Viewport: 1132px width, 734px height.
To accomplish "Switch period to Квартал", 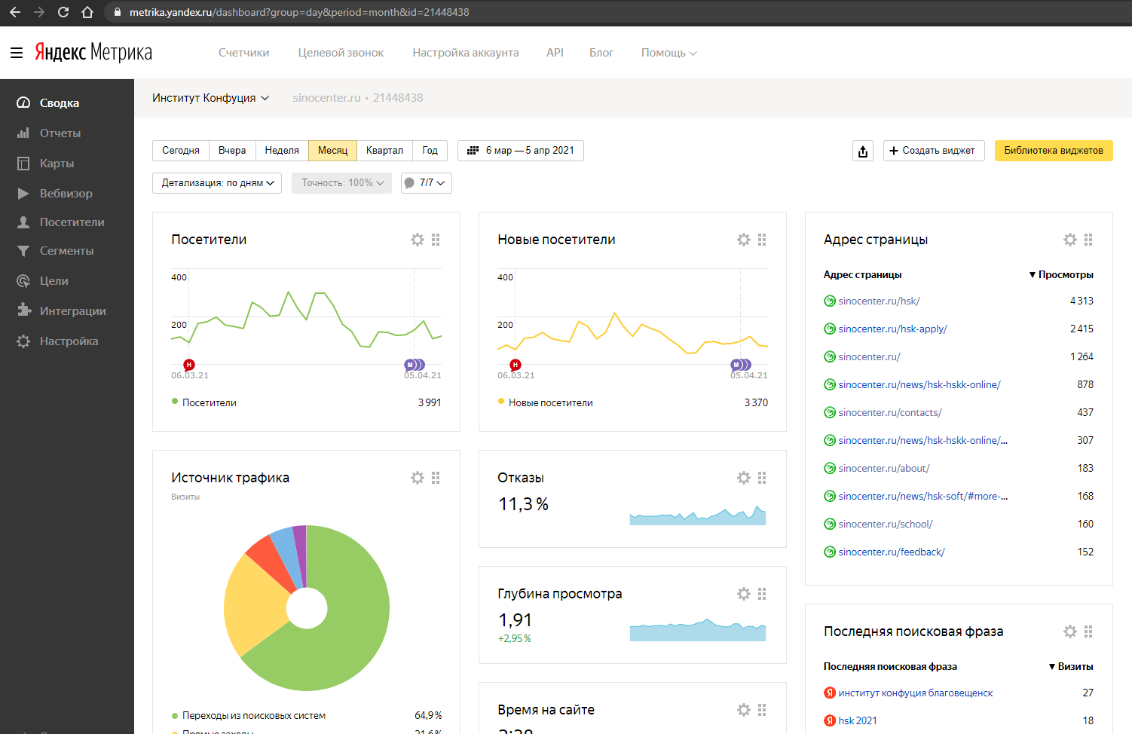I will coord(384,151).
